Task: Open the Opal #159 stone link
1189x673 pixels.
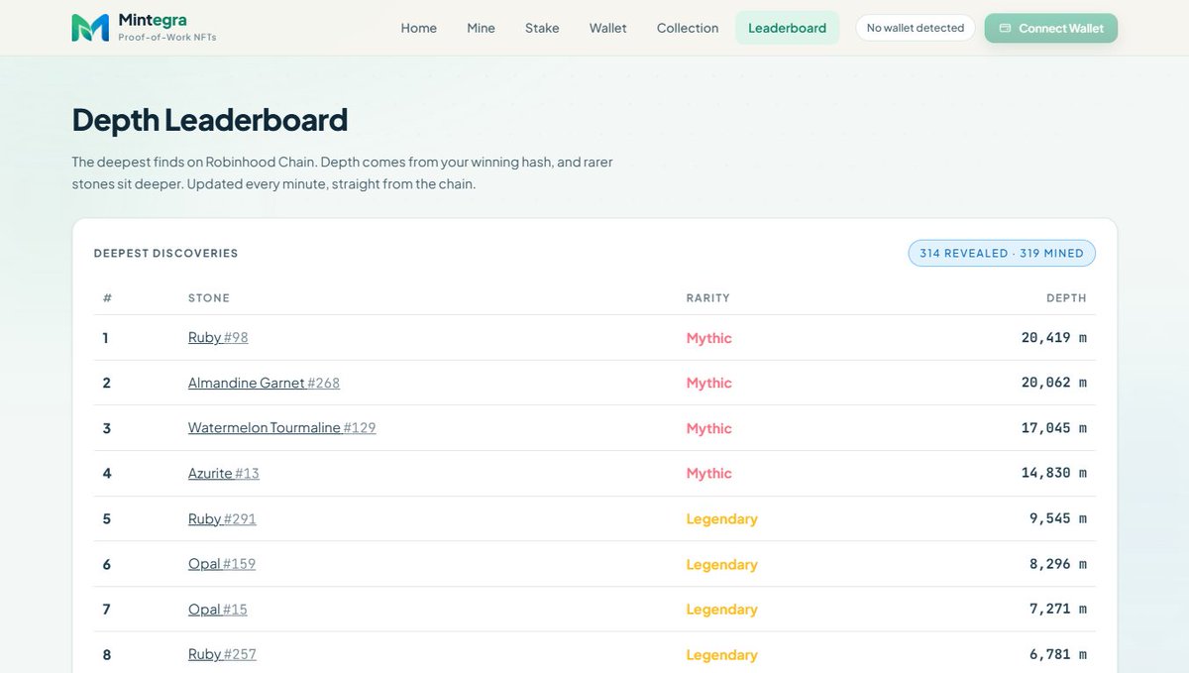Action: click(222, 564)
